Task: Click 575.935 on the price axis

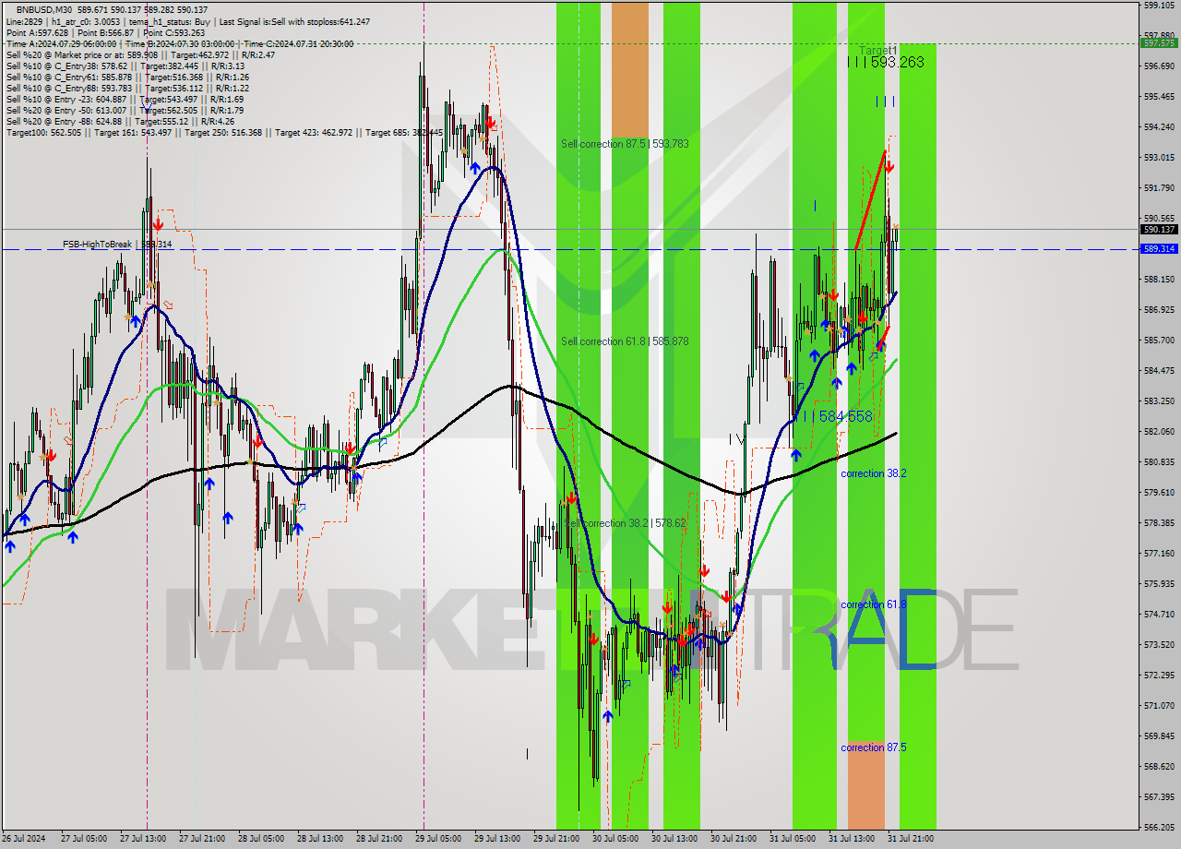Action: pyautogui.click(x=1159, y=583)
